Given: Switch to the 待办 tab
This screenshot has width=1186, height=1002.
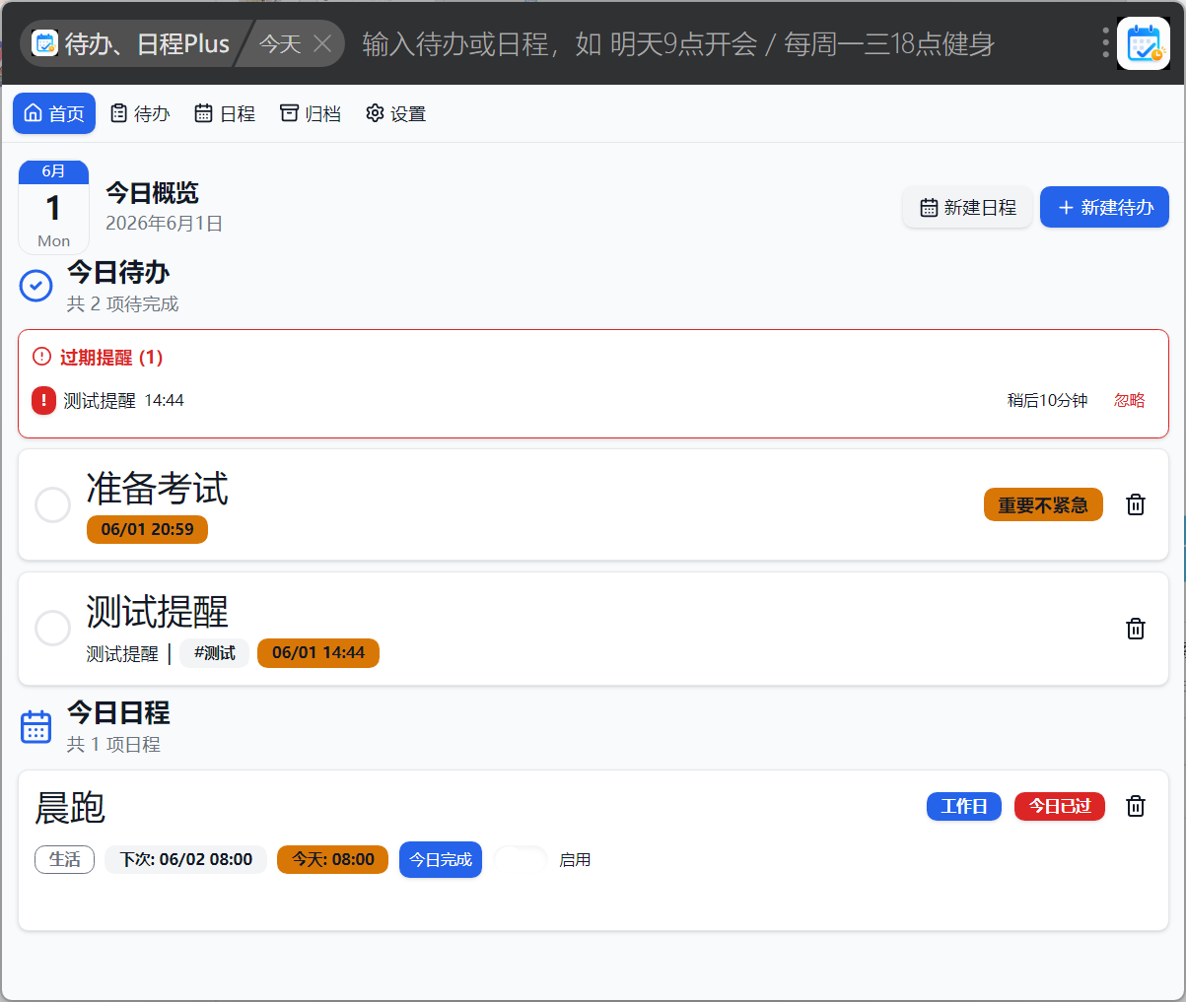Looking at the screenshot, I should click(x=140, y=113).
